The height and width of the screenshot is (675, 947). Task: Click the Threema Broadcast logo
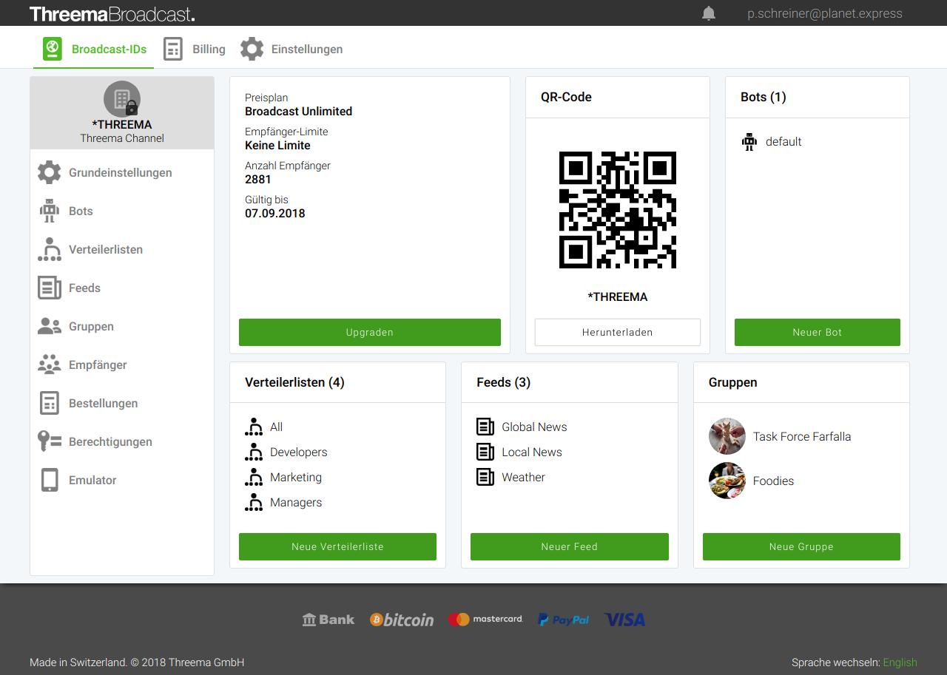(112, 13)
